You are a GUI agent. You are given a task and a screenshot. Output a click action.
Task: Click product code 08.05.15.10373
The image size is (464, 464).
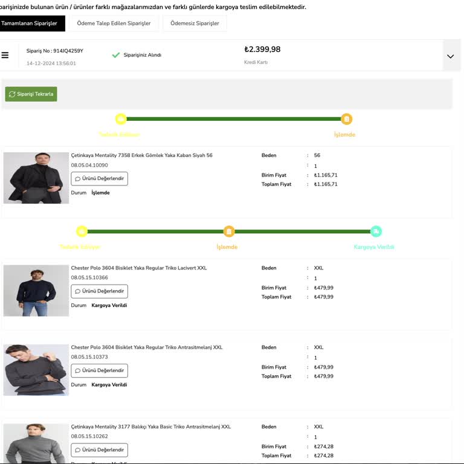[x=89, y=357]
